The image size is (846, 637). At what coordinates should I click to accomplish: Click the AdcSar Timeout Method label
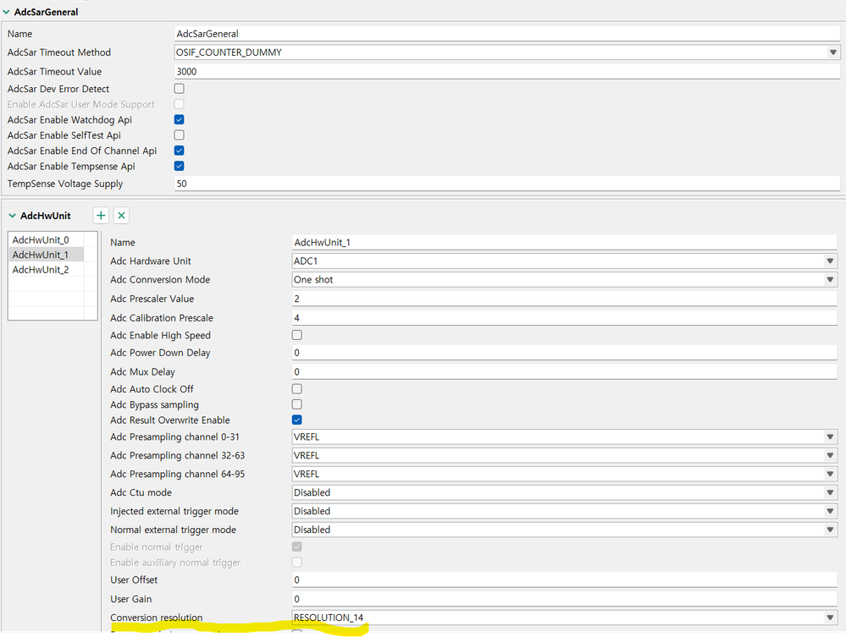59,52
